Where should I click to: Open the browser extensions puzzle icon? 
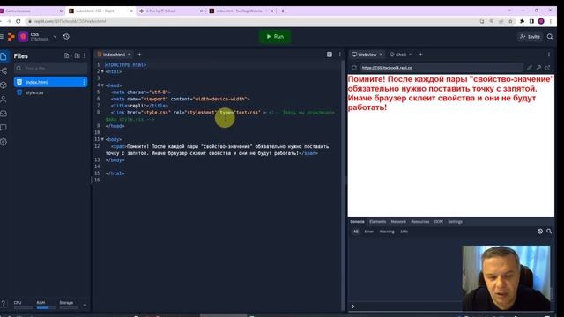(x=522, y=21)
